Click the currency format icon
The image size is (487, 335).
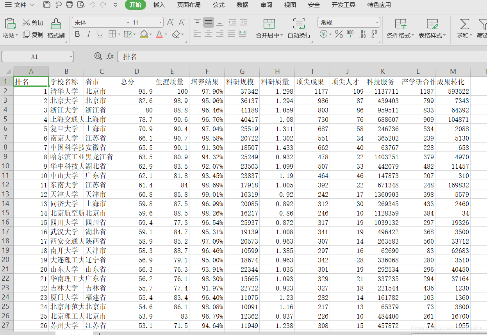click(x=324, y=34)
